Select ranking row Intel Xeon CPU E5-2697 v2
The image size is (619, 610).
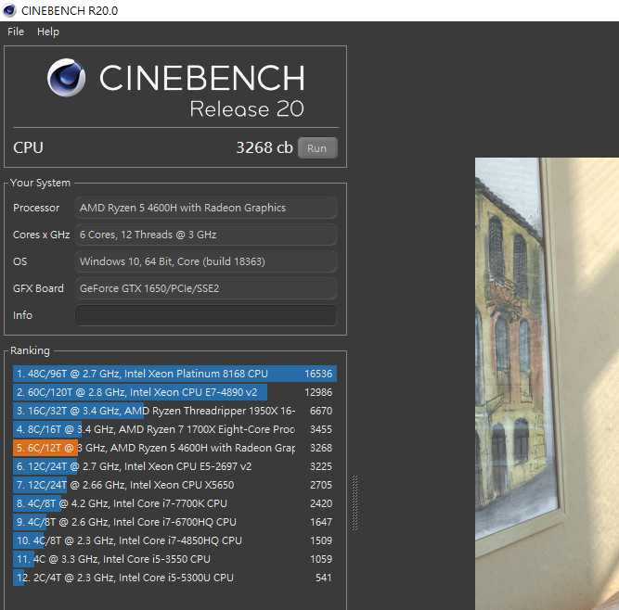tap(174, 466)
